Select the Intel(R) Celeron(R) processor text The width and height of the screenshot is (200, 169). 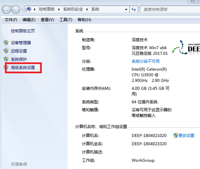(149, 69)
